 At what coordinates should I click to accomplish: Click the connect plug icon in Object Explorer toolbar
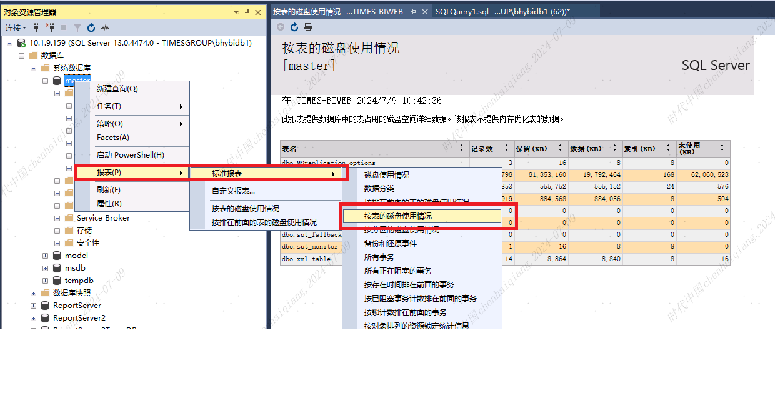[36, 27]
